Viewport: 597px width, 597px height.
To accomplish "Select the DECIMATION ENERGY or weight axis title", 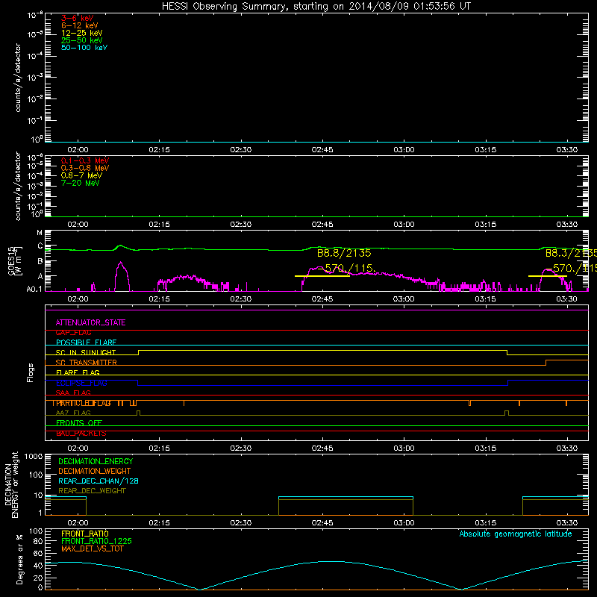I will point(11,484).
